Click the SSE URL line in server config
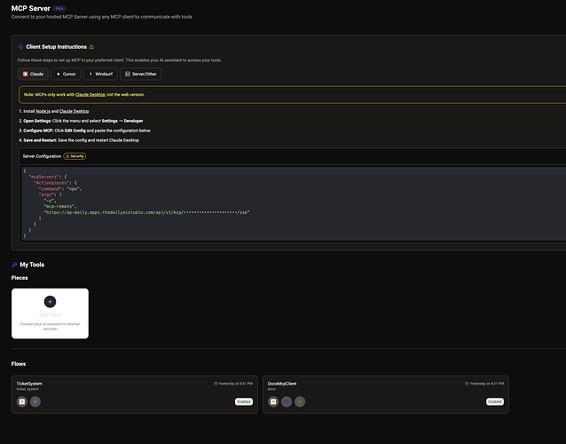Viewport: 566px width, 444px height. 146,212
